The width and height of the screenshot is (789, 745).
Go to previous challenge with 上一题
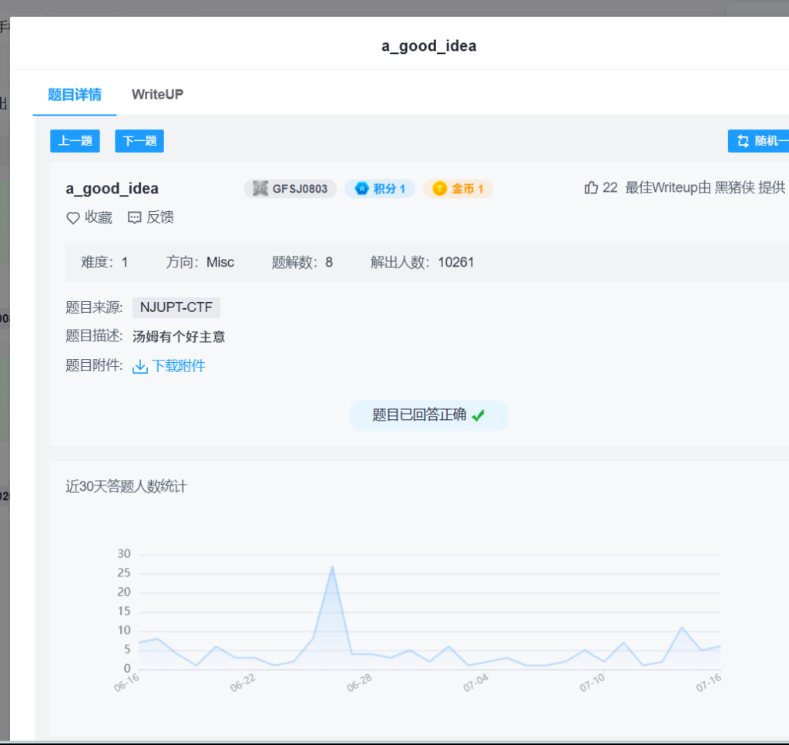coord(76,141)
